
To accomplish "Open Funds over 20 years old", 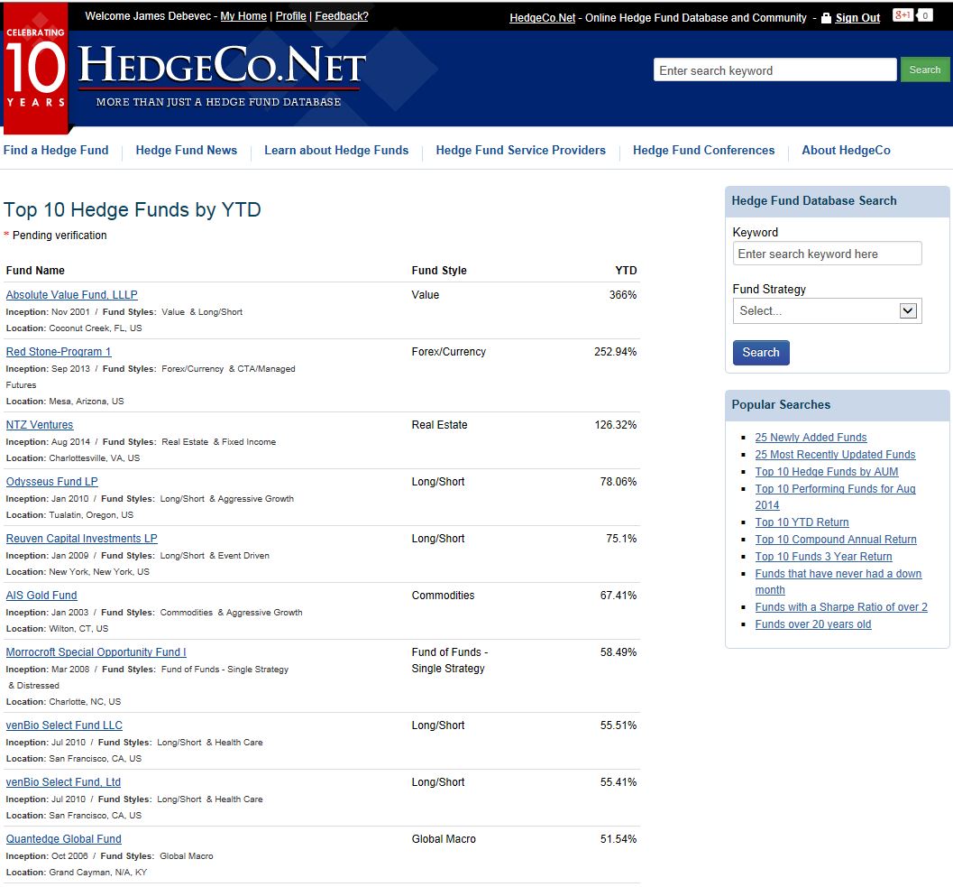I will click(x=813, y=624).
